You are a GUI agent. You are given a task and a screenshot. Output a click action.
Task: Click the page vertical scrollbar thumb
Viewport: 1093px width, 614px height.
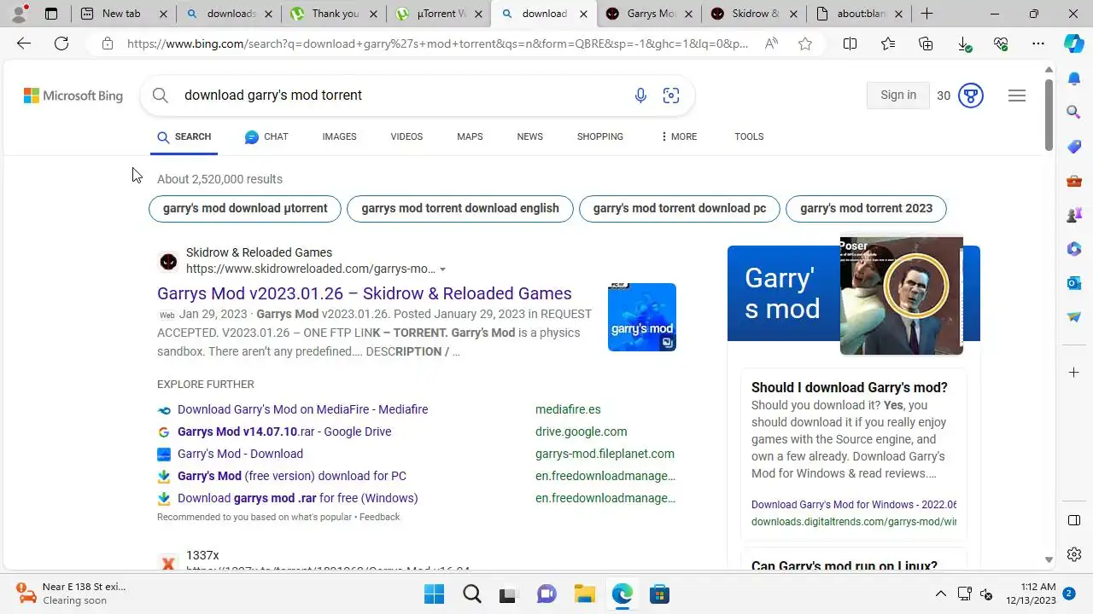pyautogui.click(x=1049, y=116)
